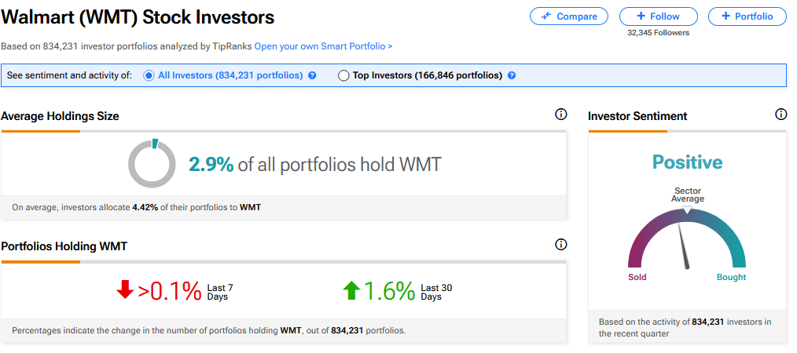Click the donut chart showing holdings percentage

152,164
